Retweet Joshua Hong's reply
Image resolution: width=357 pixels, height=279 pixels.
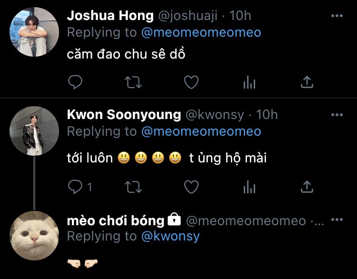(x=133, y=82)
